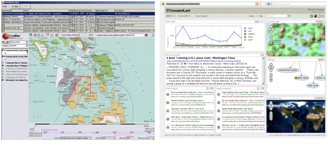The width and height of the screenshot is (328, 154).
Task: Click the first date navigation arrow before 16 Feb 2010
Action: tap(167, 16)
